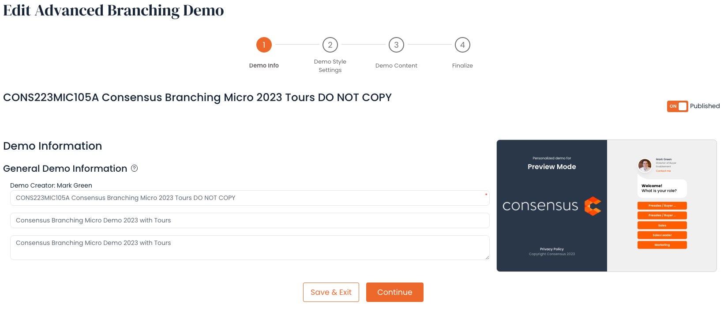
Task: Click the multi-line description textarea
Action: (x=250, y=248)
